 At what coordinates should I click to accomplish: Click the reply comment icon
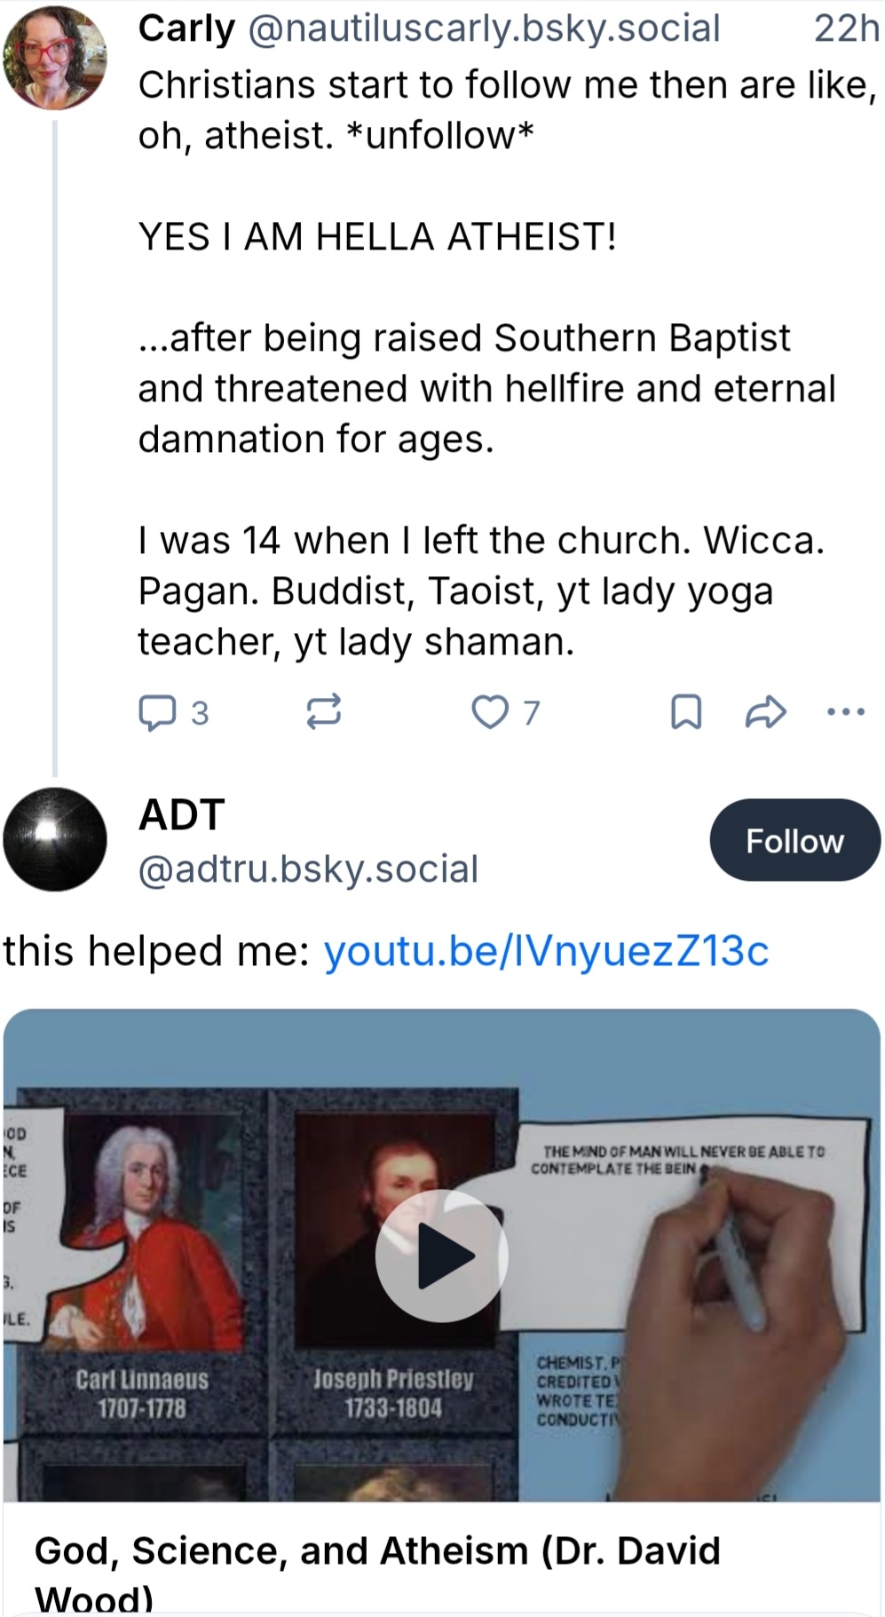(x=157, y=712)
